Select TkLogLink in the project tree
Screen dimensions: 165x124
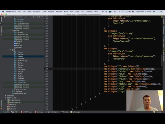[22, 70]
